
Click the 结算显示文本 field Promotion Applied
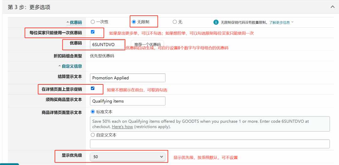127,78
